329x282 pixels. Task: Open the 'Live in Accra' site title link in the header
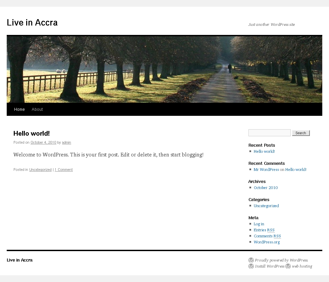[x=32, y=22]
